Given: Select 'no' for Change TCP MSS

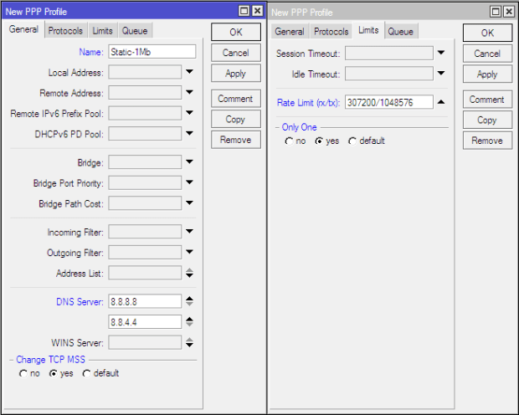Looking at the screenshot, I should click(23, 374).
